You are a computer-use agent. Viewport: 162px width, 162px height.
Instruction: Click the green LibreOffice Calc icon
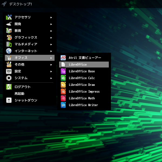tap(63, 78)
